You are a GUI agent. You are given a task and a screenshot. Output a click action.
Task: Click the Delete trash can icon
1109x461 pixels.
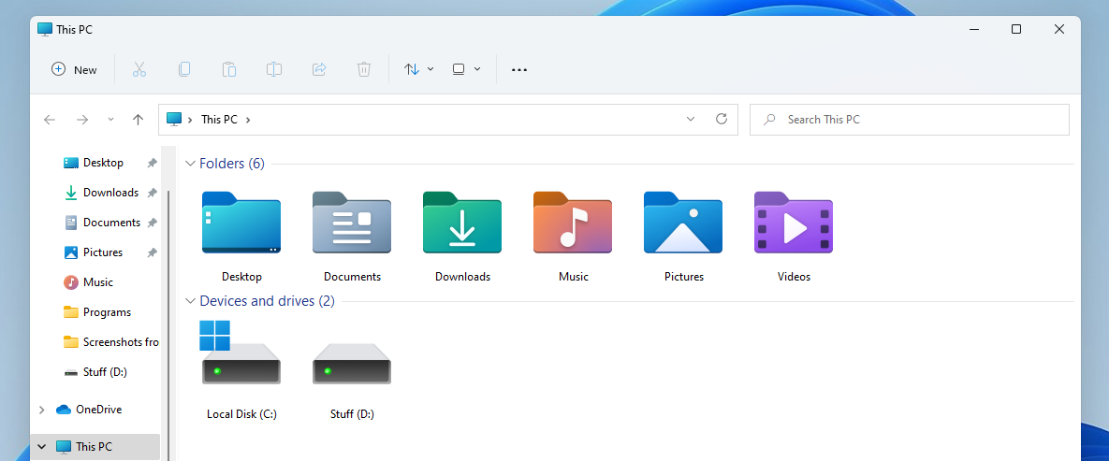click(x=363, y=69)
